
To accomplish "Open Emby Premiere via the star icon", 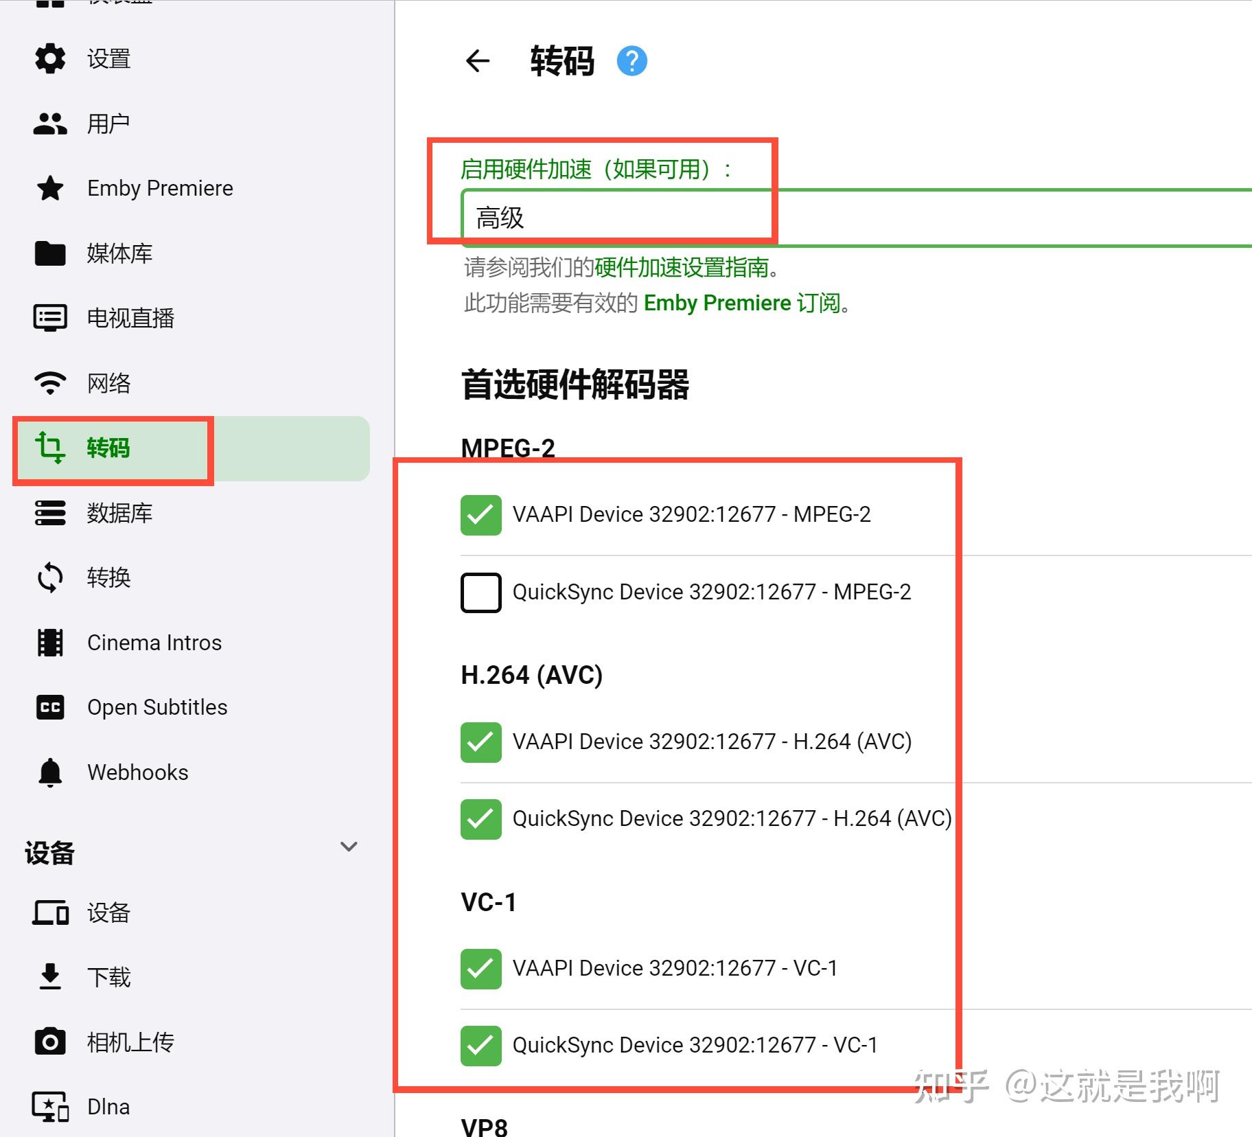I will tap(49, 188).
